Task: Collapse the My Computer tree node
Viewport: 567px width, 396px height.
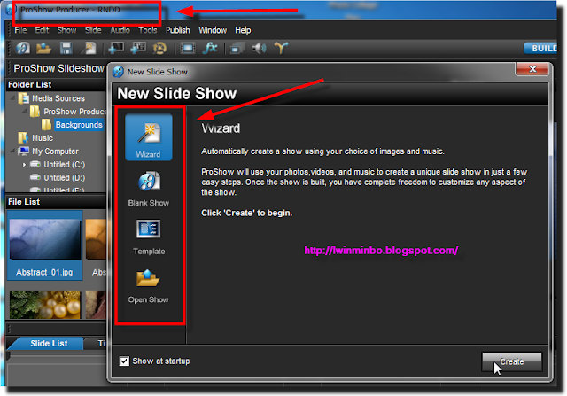Action: [x=13, y=151]
